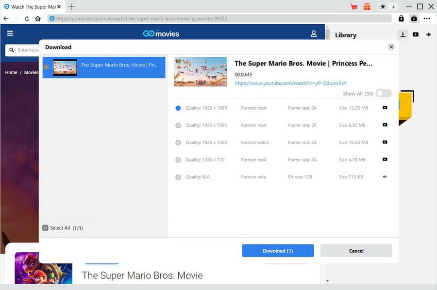The image size is (437, 290).
Task: Click The Super Mario Bros. Movie page title
Action: pyautogui.click(x=142, y=275)
